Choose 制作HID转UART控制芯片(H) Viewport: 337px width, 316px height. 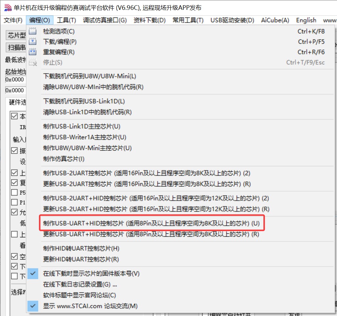pyautogui.click(x=81, y=248)
